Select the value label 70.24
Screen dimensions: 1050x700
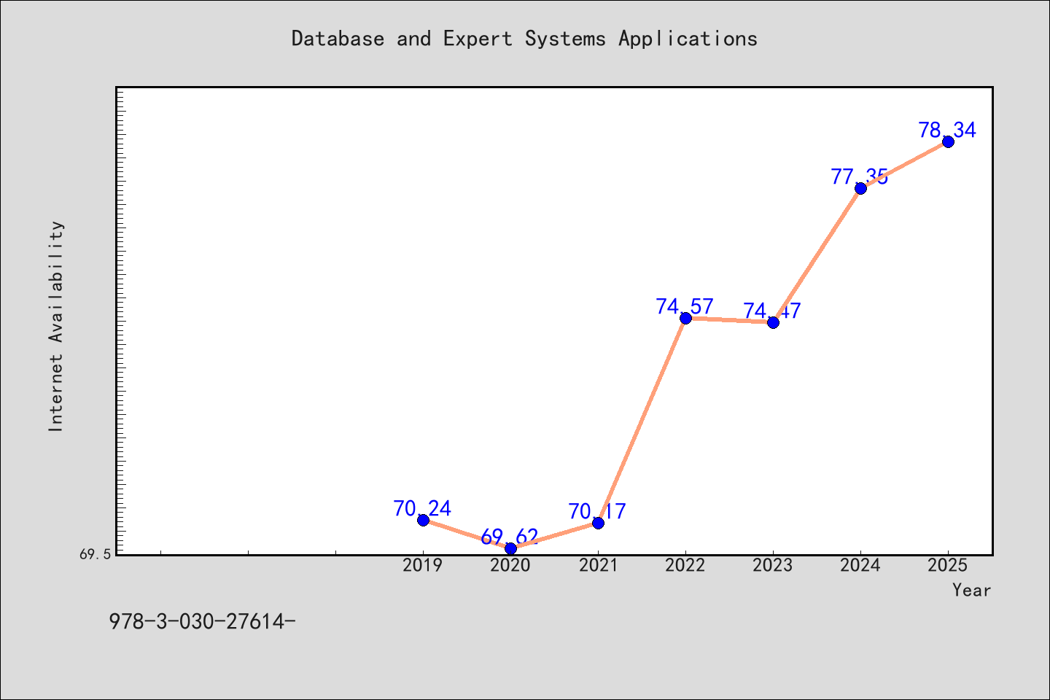pos(423,508)
